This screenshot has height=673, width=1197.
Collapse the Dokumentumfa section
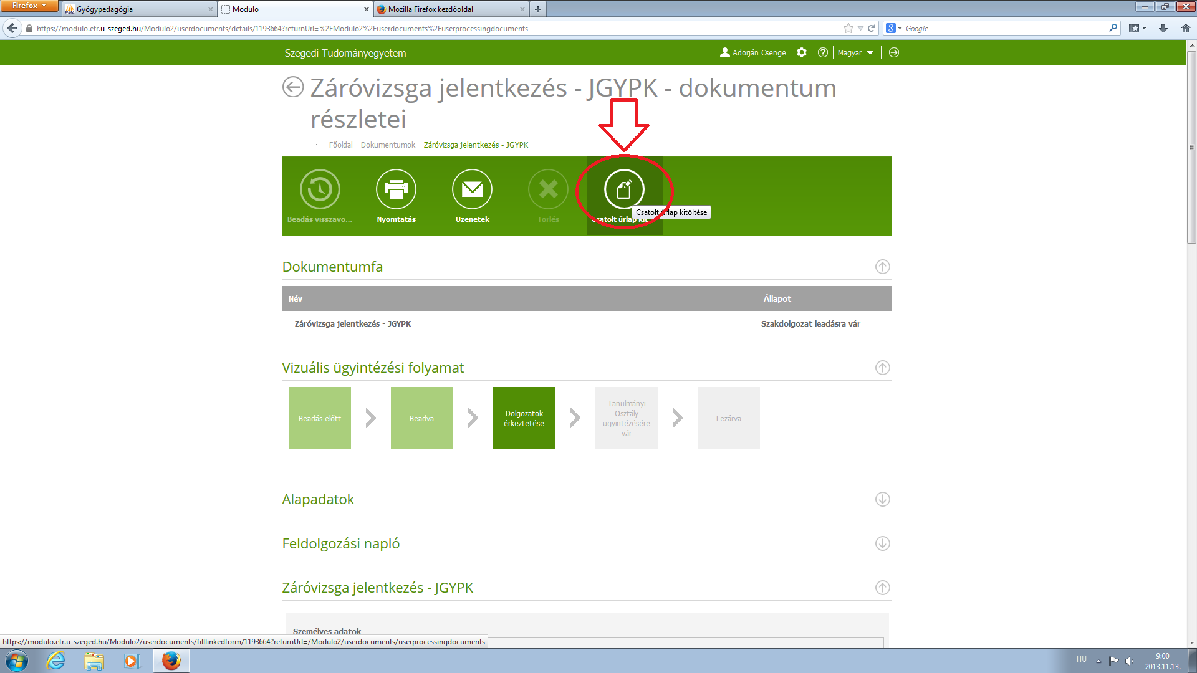[882, 267]
